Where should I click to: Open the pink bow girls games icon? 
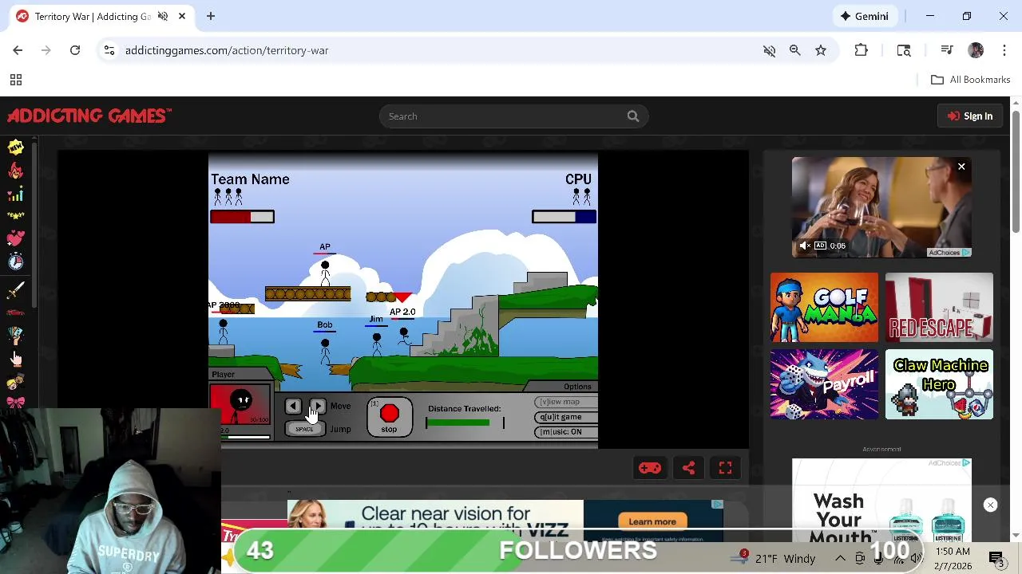(15, 402)
